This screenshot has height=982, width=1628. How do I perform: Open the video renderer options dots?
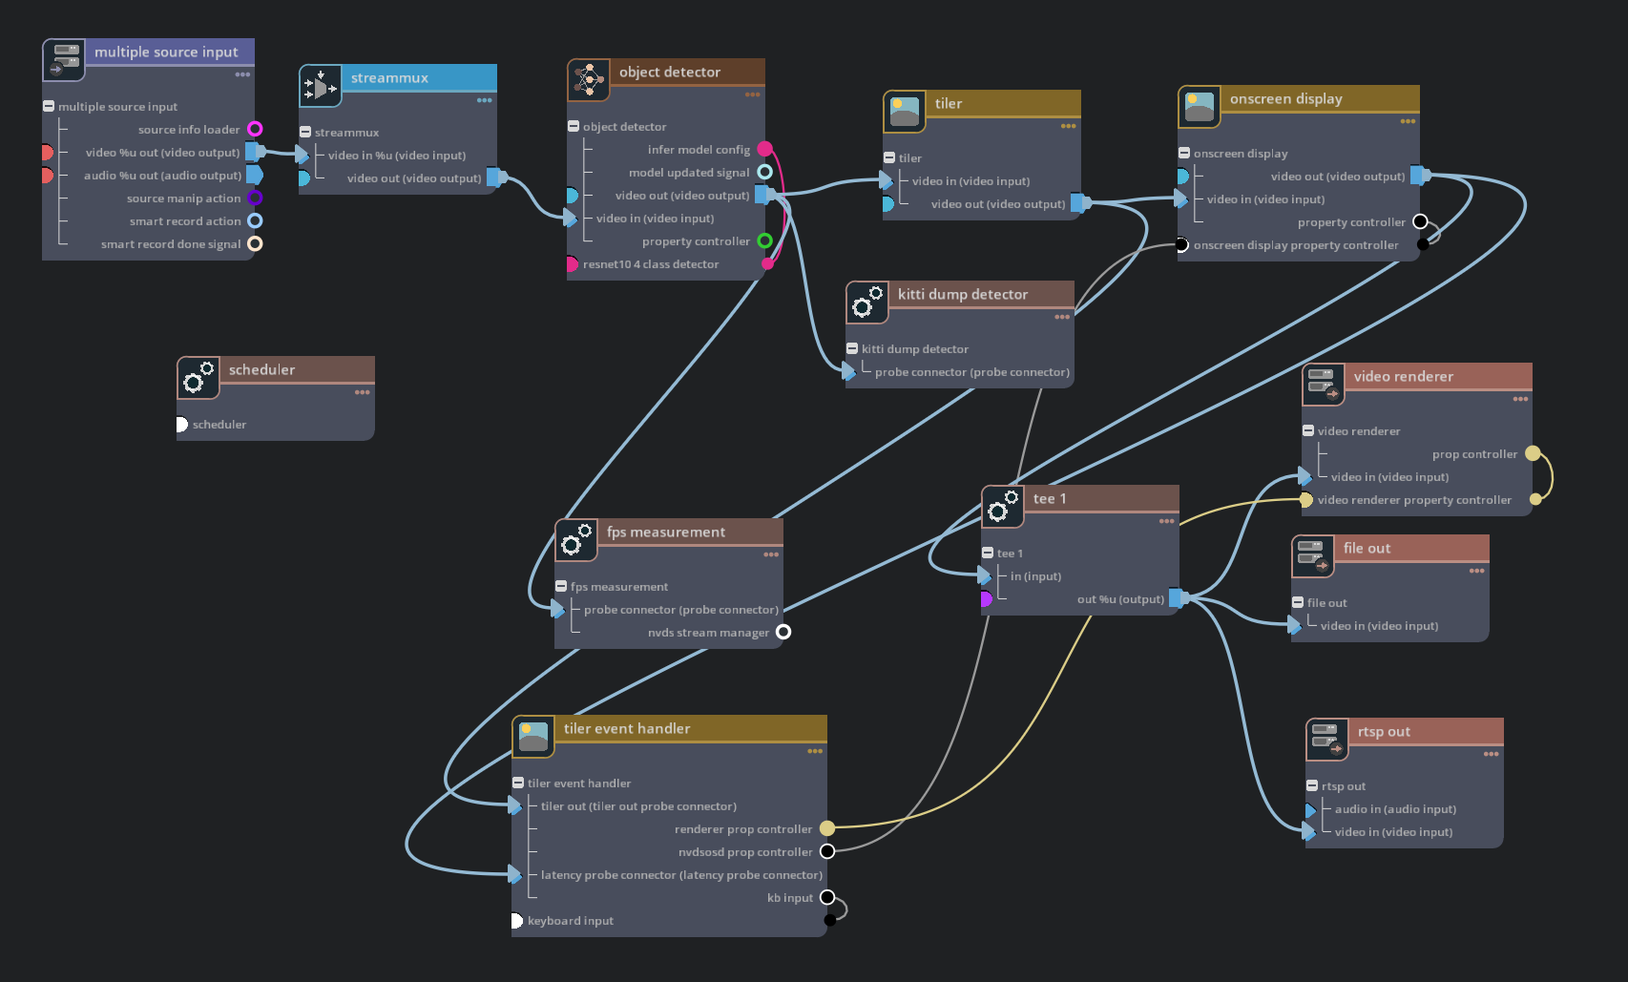coord(1520,399)
